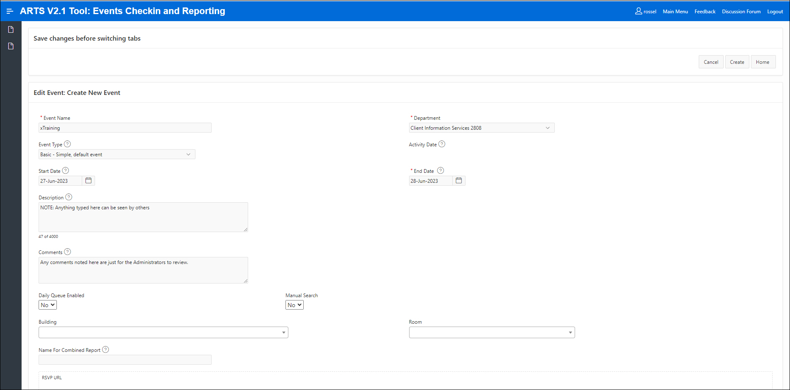Screen dimensions: 790x390
Task: Click 'Save changes before switching tabs' heading
Action: (x=87, y=39)
